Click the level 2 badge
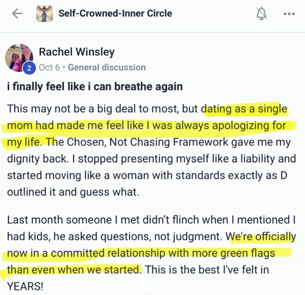 29,68
